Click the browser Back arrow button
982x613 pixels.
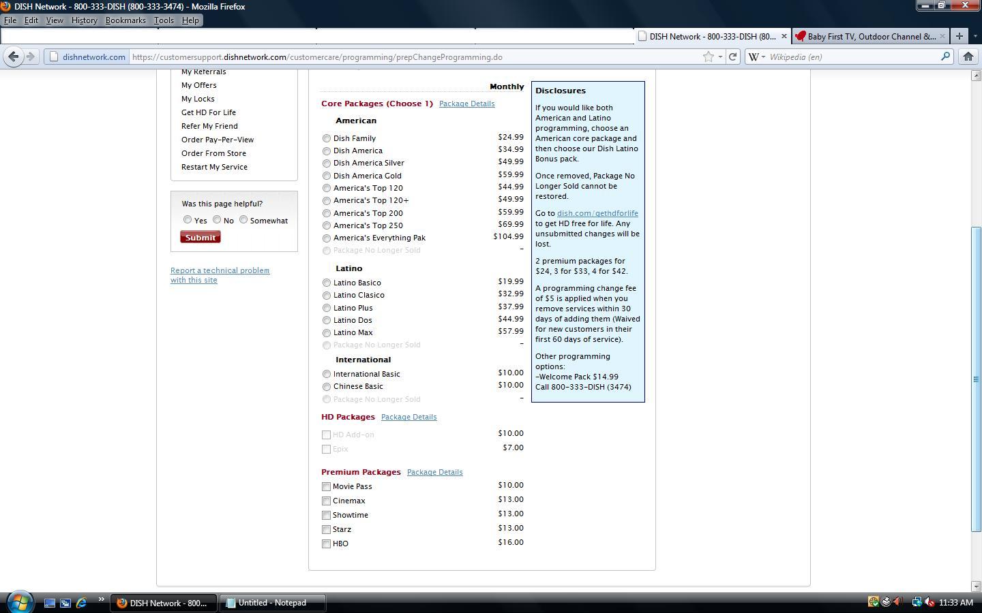[x=13, y=57]
